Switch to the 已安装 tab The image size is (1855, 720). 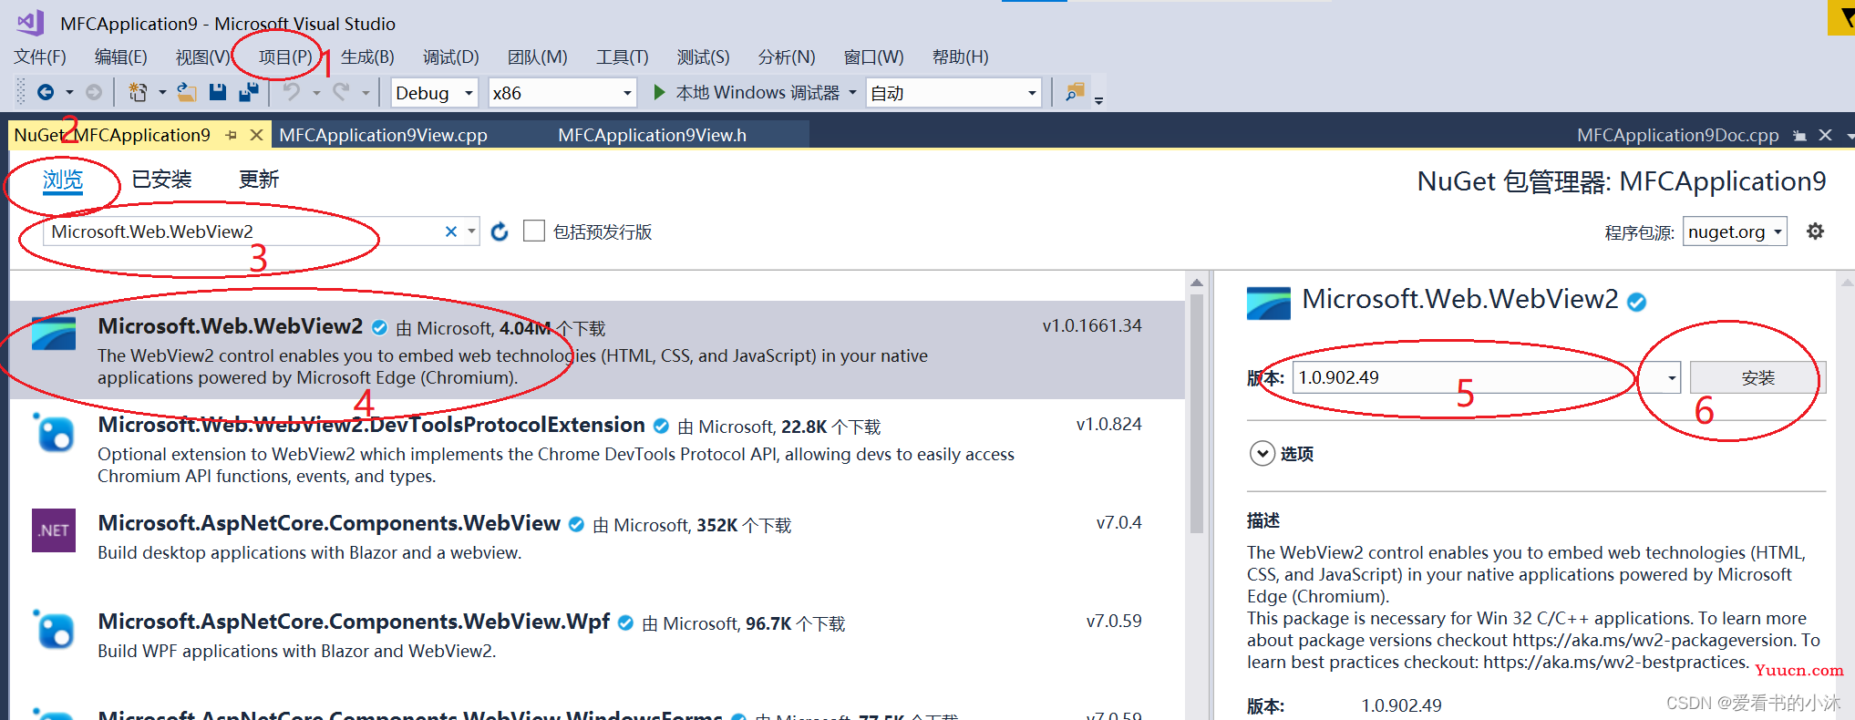(162, 180)
